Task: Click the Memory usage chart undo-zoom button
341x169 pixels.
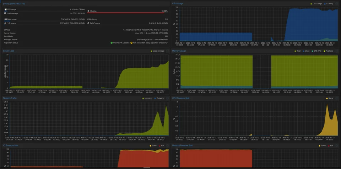Action: coord(337,51)
